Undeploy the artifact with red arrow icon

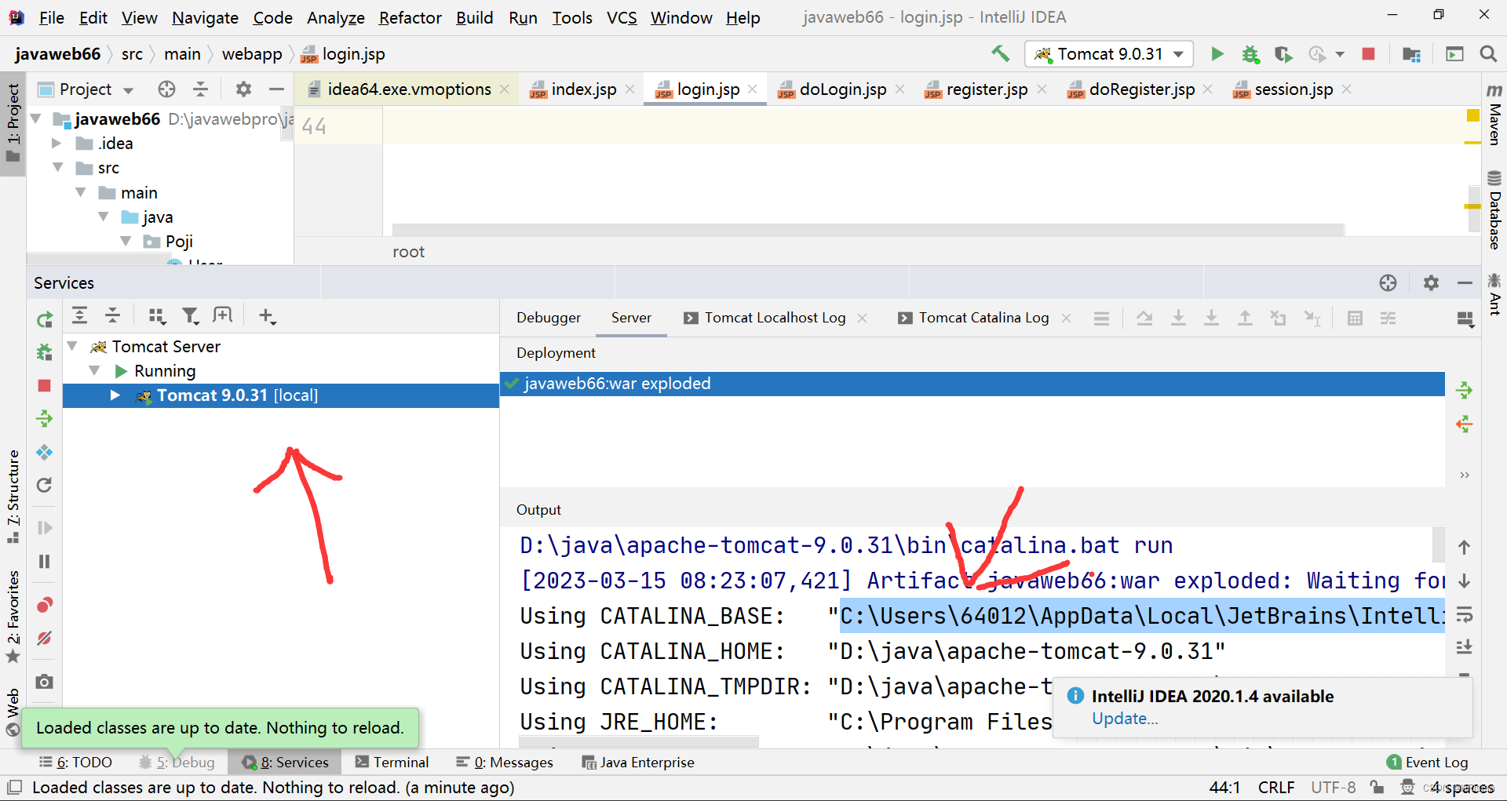coord(1464,424)
